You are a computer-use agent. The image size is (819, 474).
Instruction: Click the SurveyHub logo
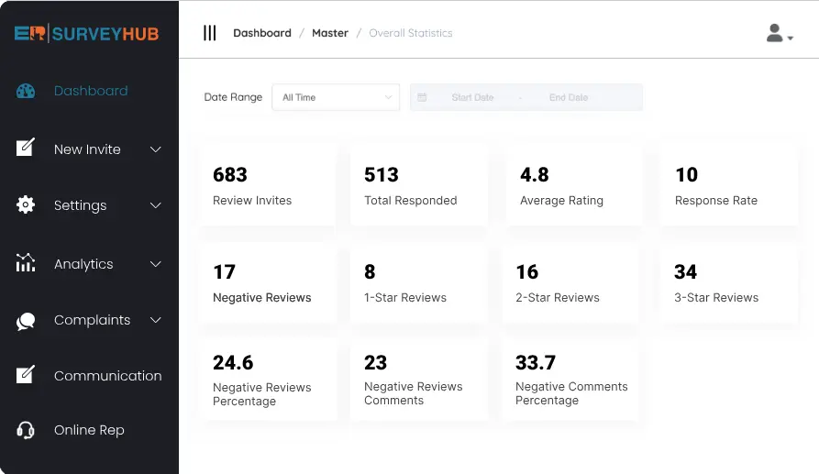pyautogui.click(x=87, y=34)
